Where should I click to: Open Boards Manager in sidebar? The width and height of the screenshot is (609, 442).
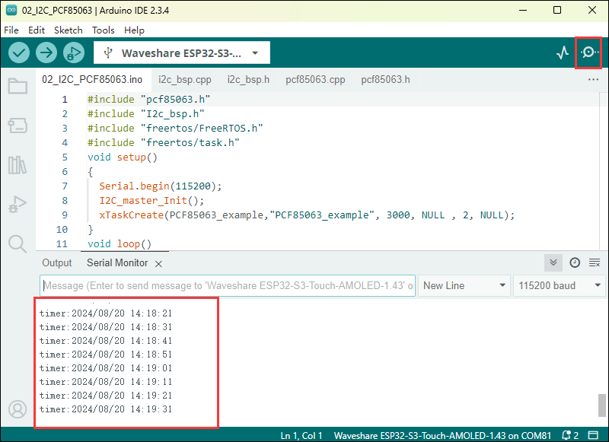17,126
